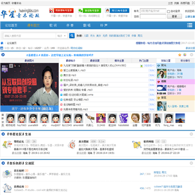Screen dimensions: 195x195
Task: Open the 论坛首页 navigation tab
Action: point(11,25)
